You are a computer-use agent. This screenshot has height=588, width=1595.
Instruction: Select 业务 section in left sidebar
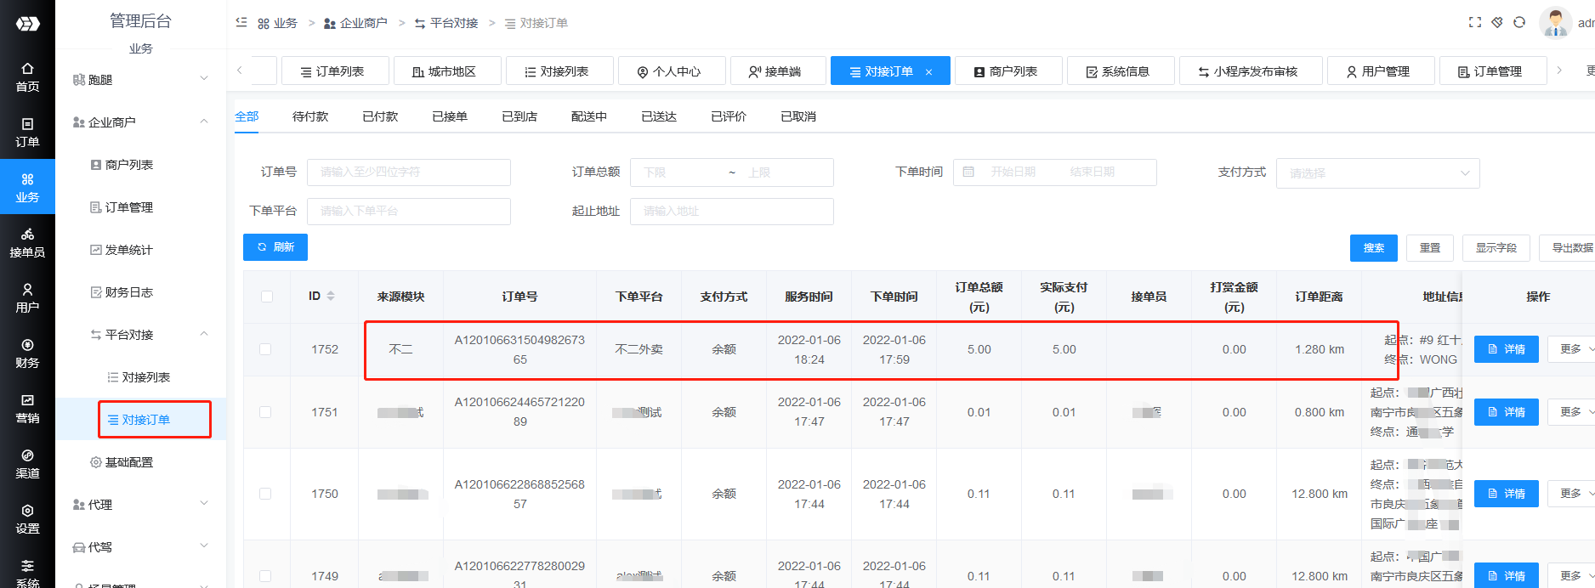click(27, 187)
